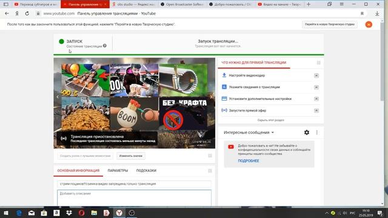This screenshot has height=218, width=388.
Task: Open the Open Broadcaster Software tab
Action: [182, 4]
